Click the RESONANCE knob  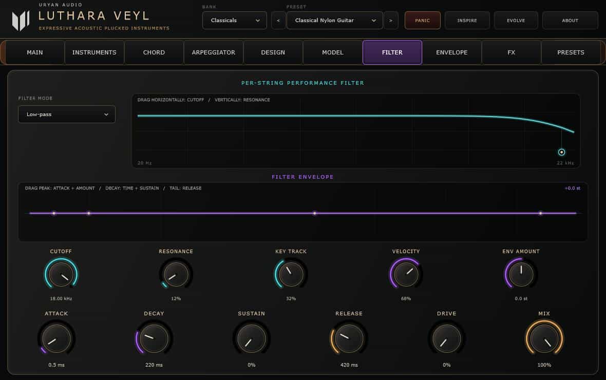[176, 274]
